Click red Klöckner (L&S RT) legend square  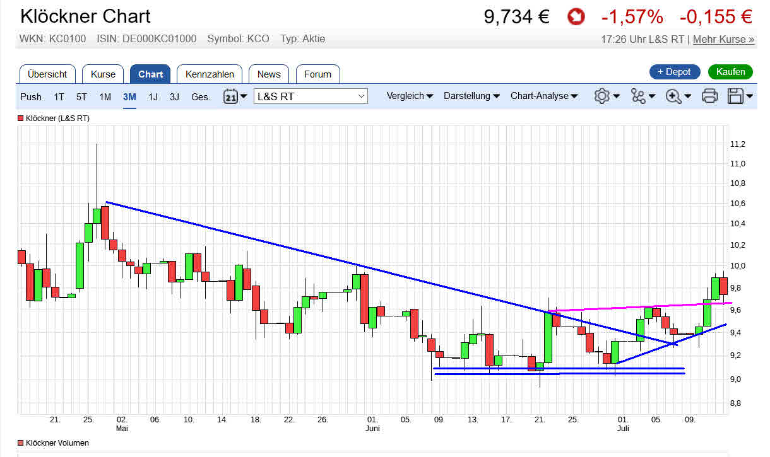(x=20, y=118)
